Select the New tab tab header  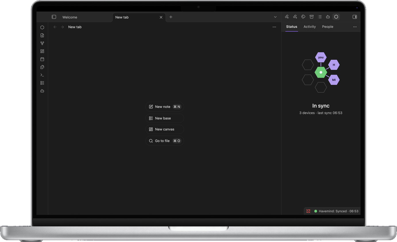coord(139,17)
